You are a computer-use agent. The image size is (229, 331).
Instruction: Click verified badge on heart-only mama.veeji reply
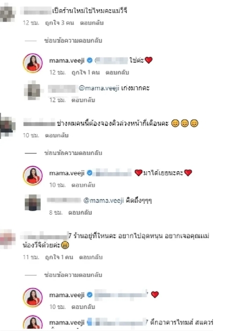90,295
